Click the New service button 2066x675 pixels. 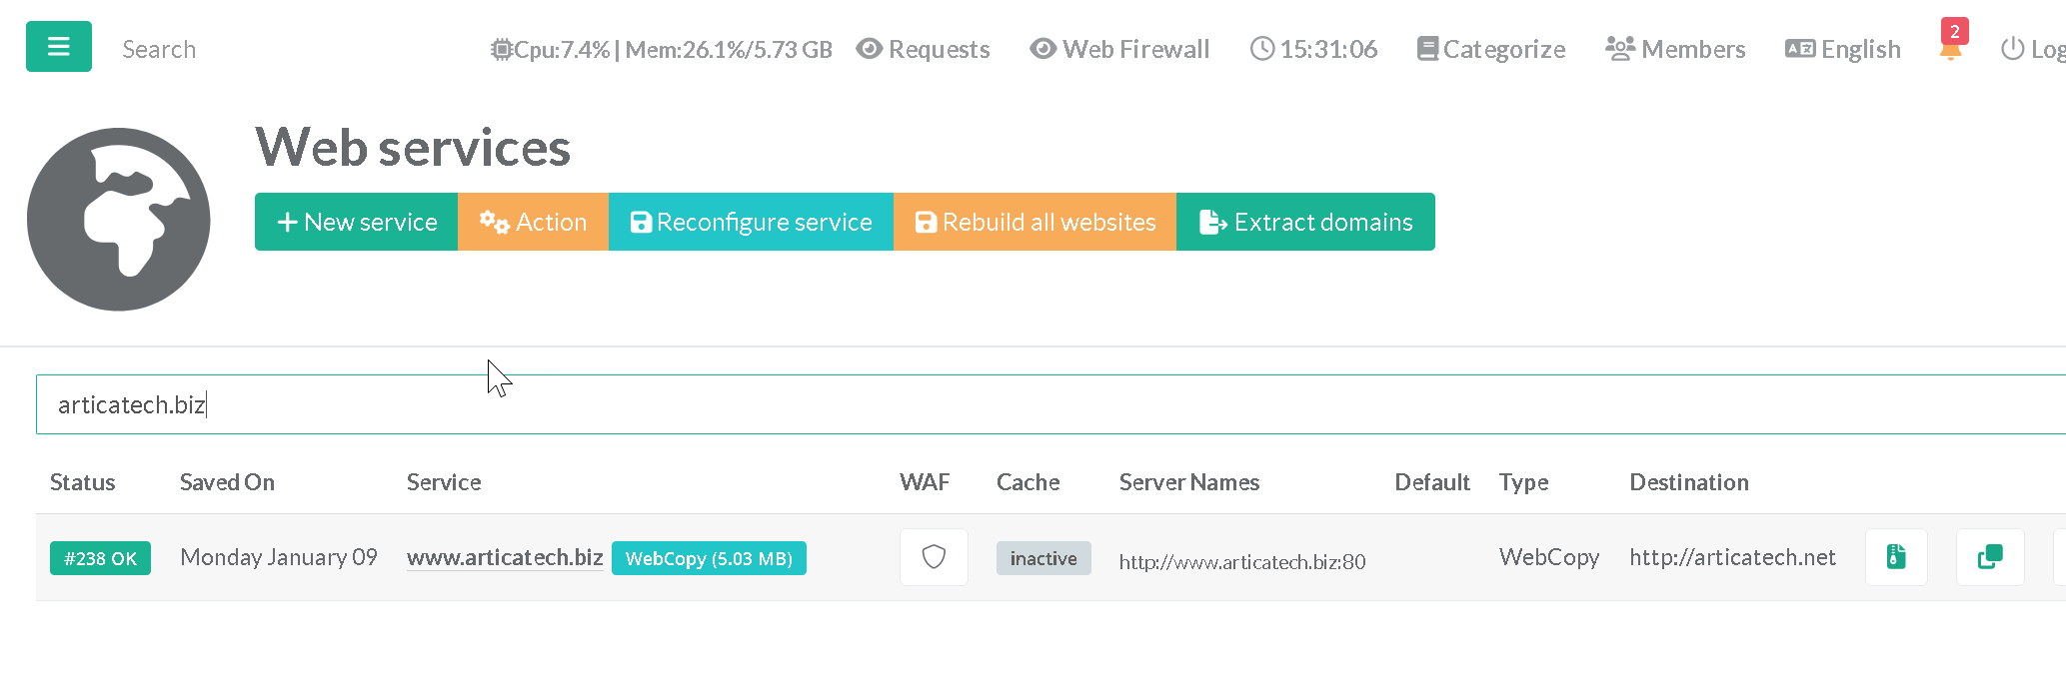click(x=357, y=222)
